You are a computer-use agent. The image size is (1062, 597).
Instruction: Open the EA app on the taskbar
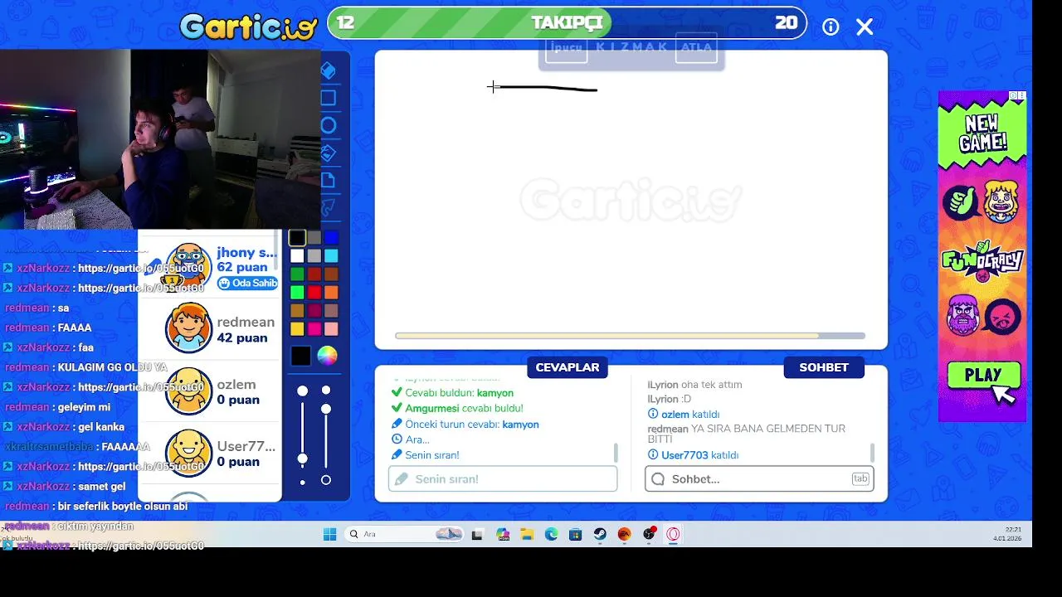point(624,534)
